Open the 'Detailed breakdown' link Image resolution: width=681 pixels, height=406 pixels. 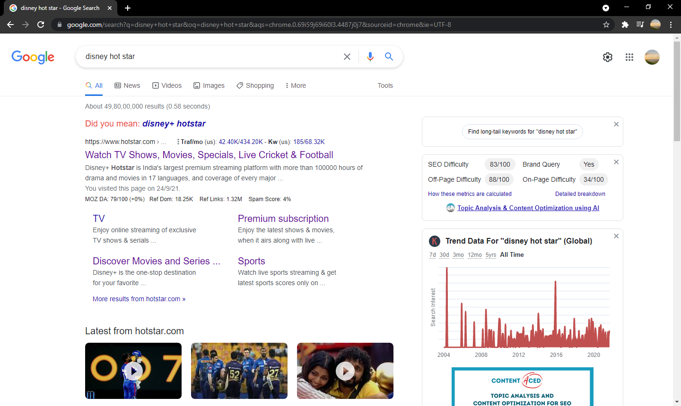point(580,194)
